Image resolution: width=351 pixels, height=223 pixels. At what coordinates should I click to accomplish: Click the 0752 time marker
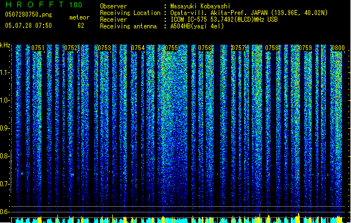tap(71, 48)
